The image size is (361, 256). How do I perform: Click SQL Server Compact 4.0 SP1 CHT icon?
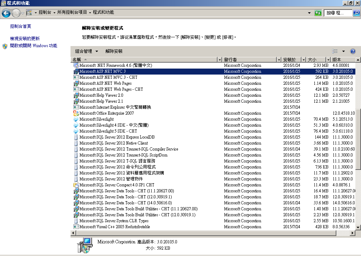[x=76, y=185]
